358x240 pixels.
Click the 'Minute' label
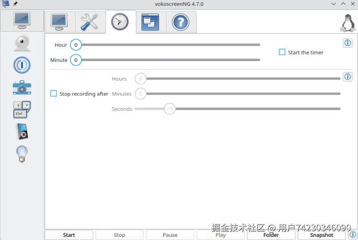click(59, 60)
